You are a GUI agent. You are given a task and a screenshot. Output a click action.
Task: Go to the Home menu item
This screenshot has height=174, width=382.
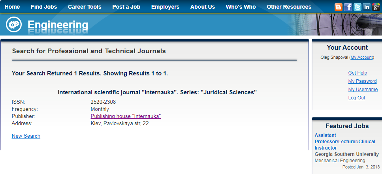point(12,7)
